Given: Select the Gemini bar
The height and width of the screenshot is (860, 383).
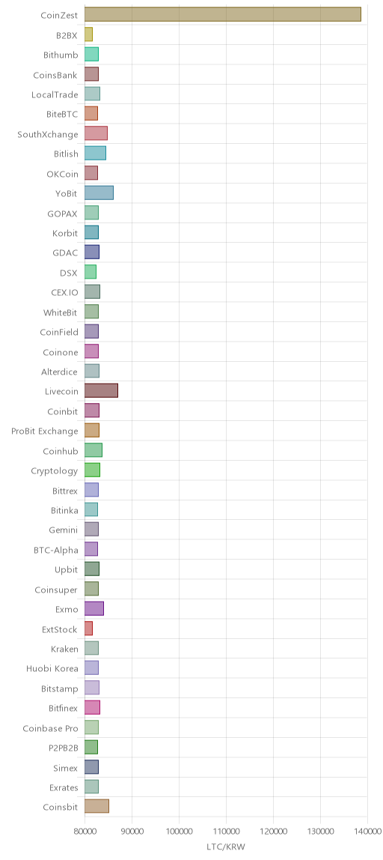Looking at the screenshot, I should pos(91,530).
